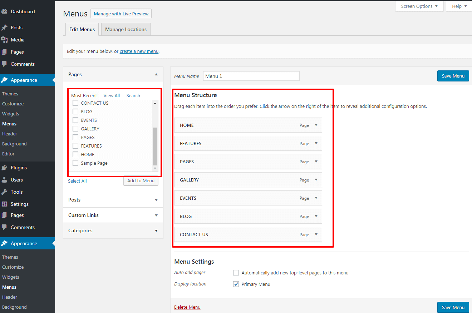This screenshot has width=472, height=313.
Task: Open the Screen Options dropdown
Action: (x=419, y=6)
